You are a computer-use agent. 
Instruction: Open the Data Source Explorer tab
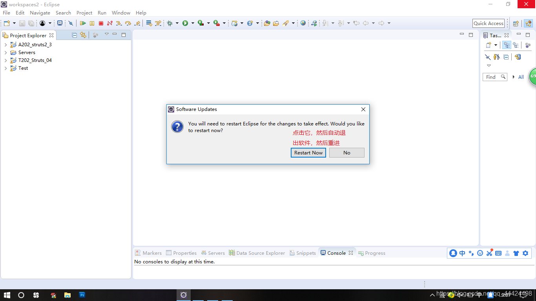coord(257,253)
